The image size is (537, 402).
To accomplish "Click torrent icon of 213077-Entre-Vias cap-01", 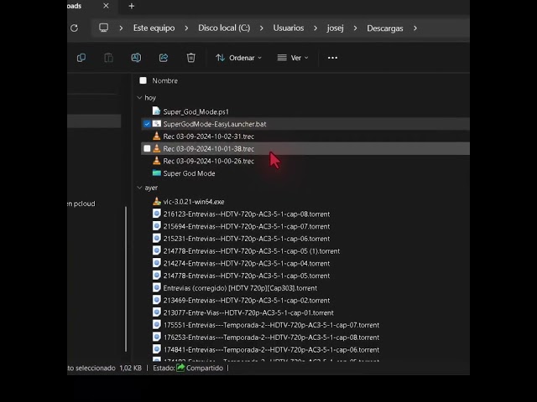I will 157,312.
